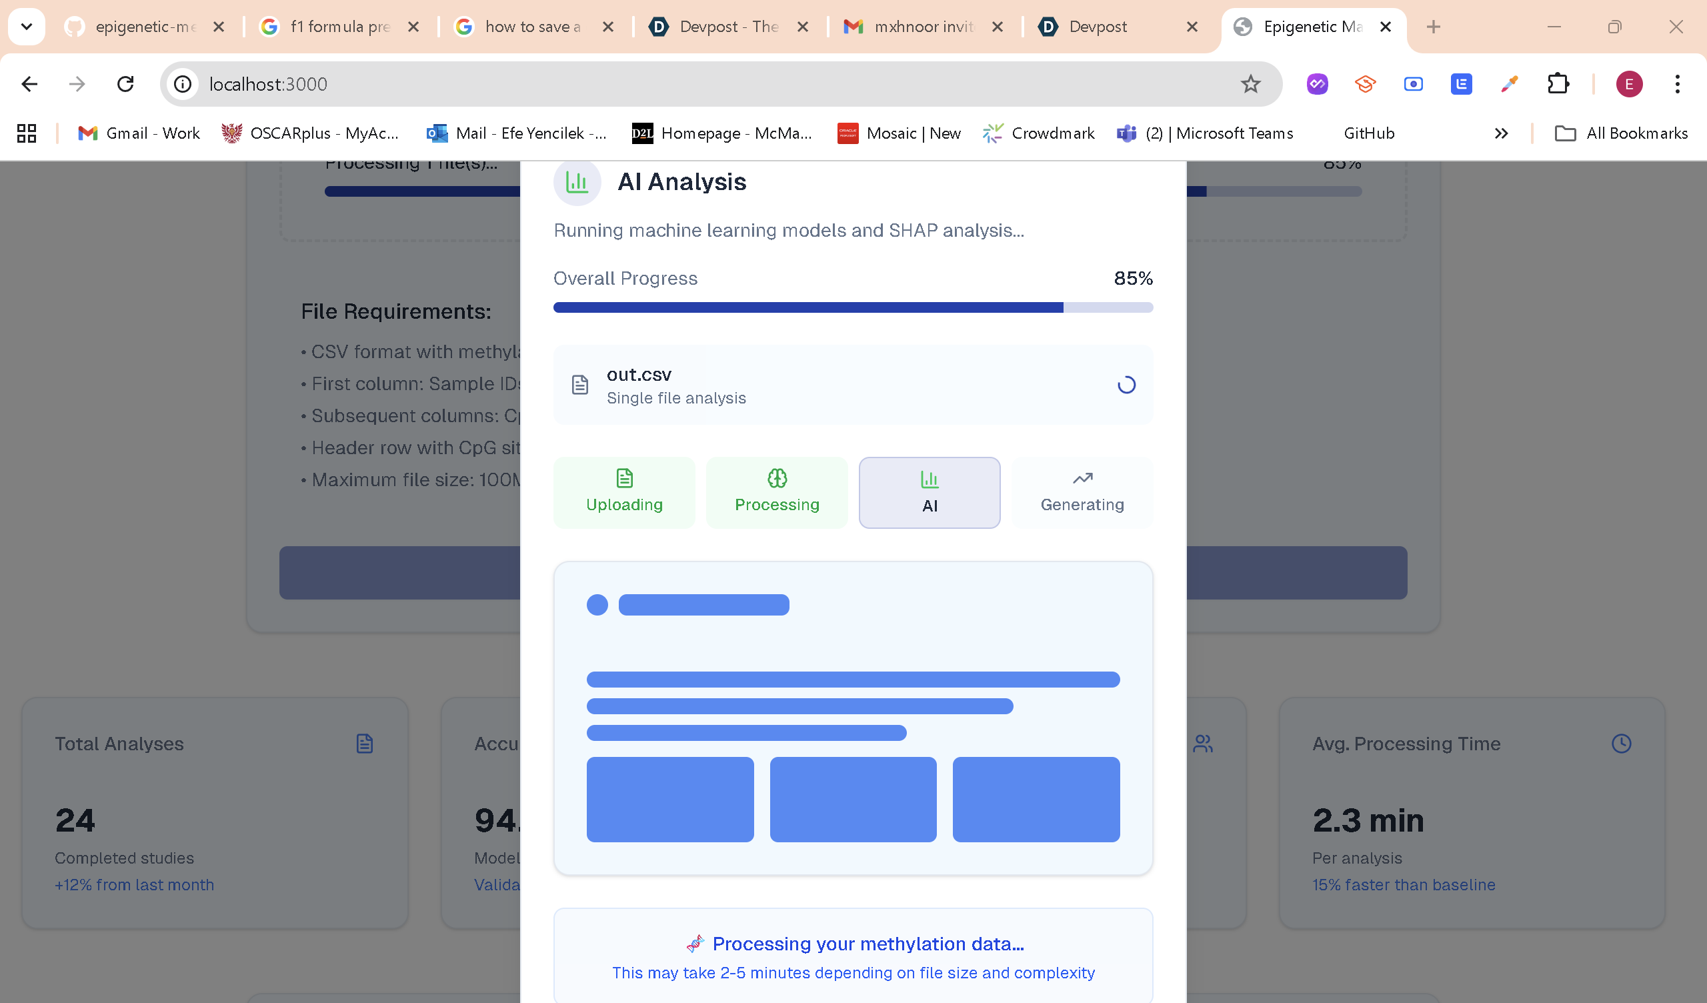
Task: Select the Generating step card
Action: [x=1082, y=492]
